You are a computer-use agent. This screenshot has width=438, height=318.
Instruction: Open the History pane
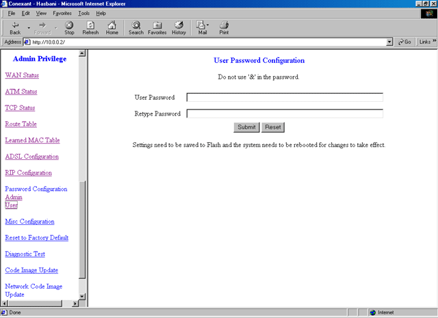tap(179, 28)
